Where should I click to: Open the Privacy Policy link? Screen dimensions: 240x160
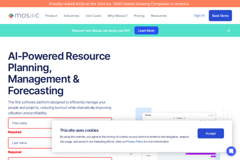coord(135,142)
